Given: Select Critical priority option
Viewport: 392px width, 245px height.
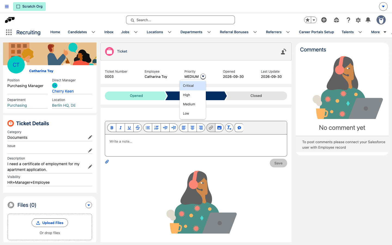Looking at the screenshot, I should (193, 86).
